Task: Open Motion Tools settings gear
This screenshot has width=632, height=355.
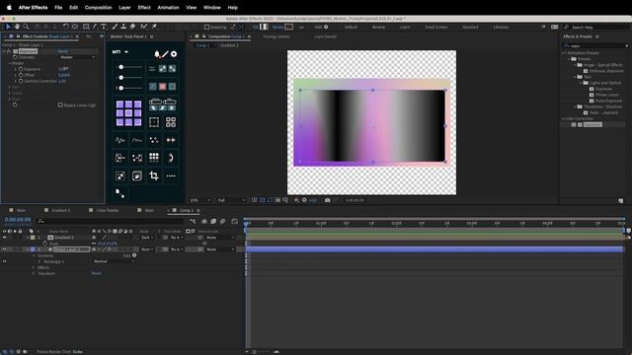Action: coord(174,54)
